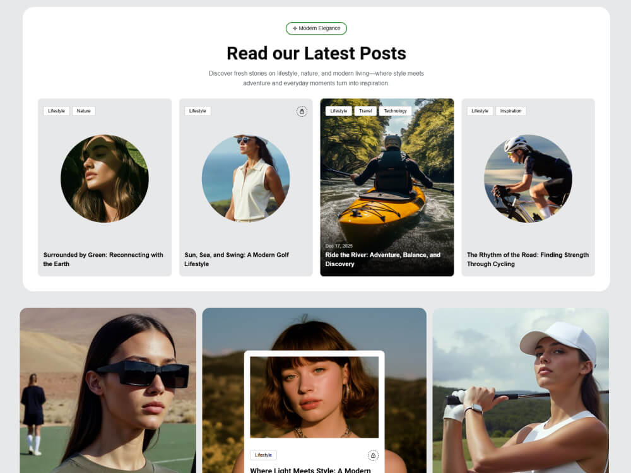Open the post Ride the River: Adventure, Balance, and Discovery
The width and height of the screenshot is (631, 473).
coord(387,259)
